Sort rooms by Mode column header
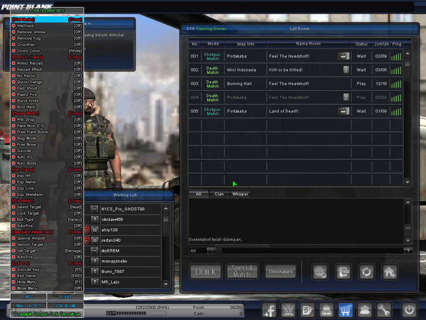 coord(213,44)
